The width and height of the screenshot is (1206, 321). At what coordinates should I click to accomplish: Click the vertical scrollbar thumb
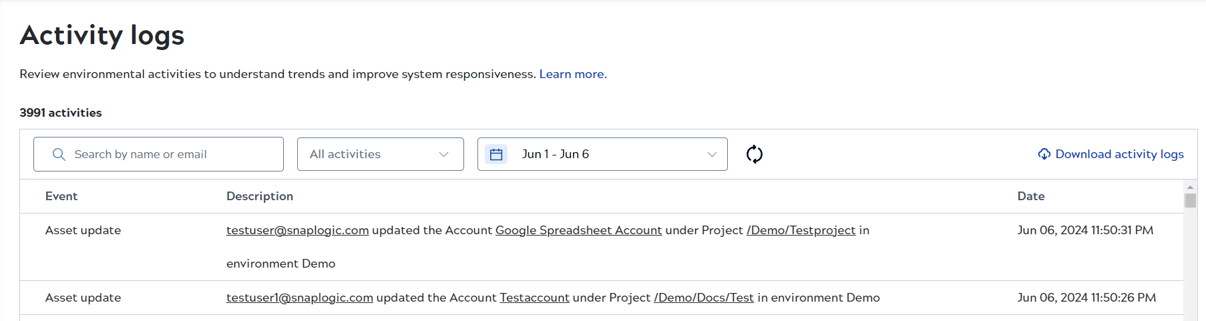click(1190, 201)
